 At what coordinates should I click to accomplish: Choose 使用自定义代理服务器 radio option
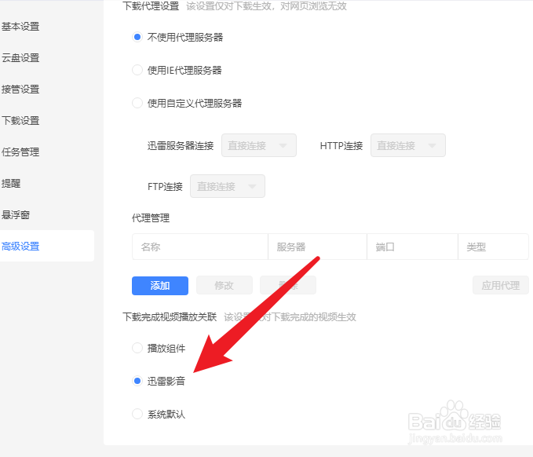click(x=137, y=103)
